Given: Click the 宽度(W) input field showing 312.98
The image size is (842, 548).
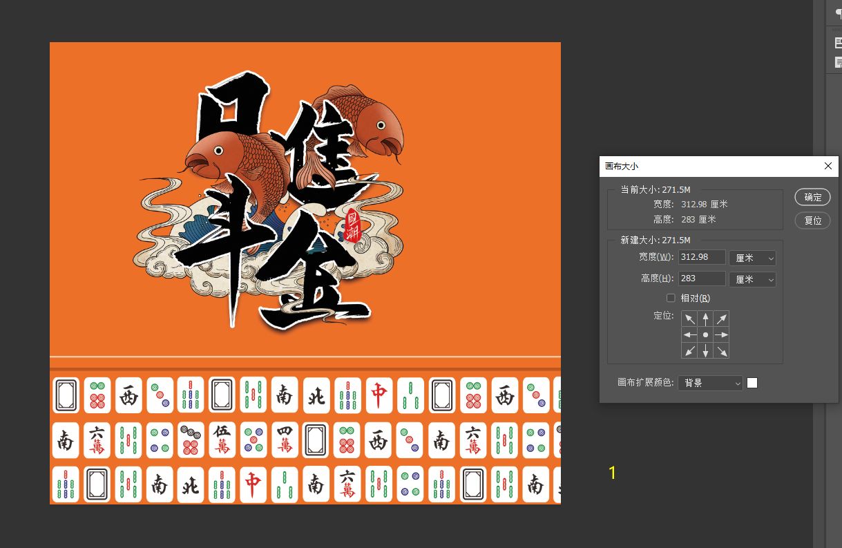Looking at the screenshot, I should 702,257.
